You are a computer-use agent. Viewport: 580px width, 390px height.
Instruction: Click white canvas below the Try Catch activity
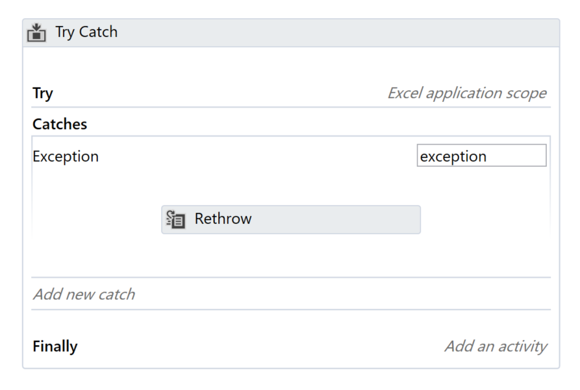291,380
